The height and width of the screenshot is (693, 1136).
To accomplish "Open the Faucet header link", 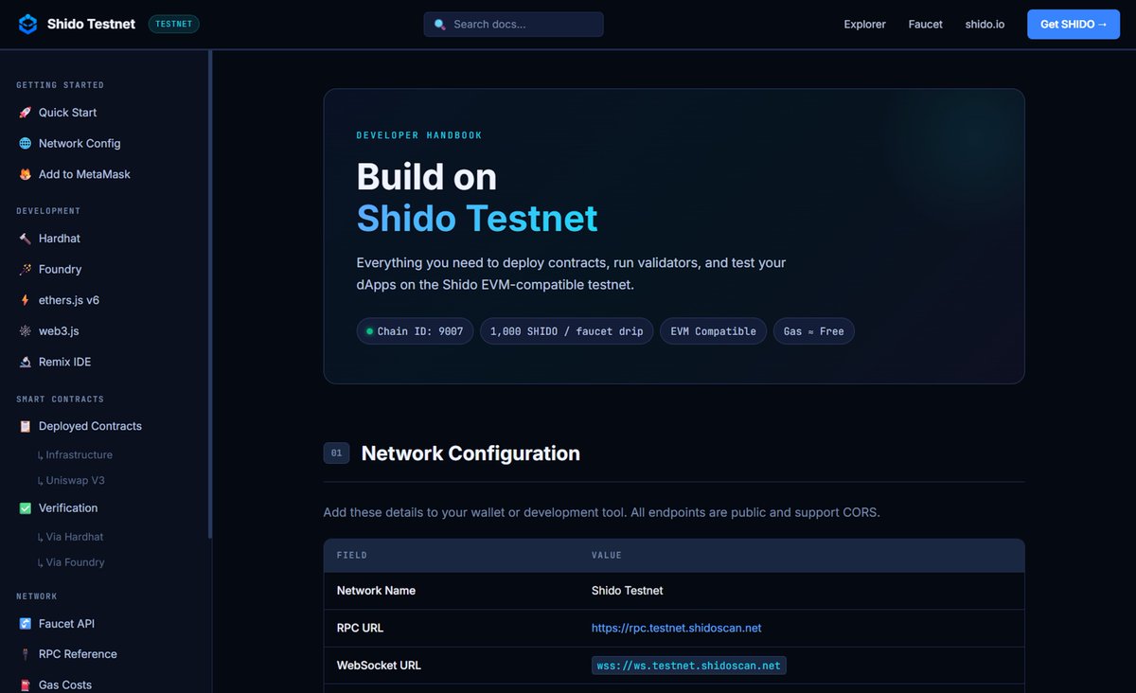I will point(926,25).
